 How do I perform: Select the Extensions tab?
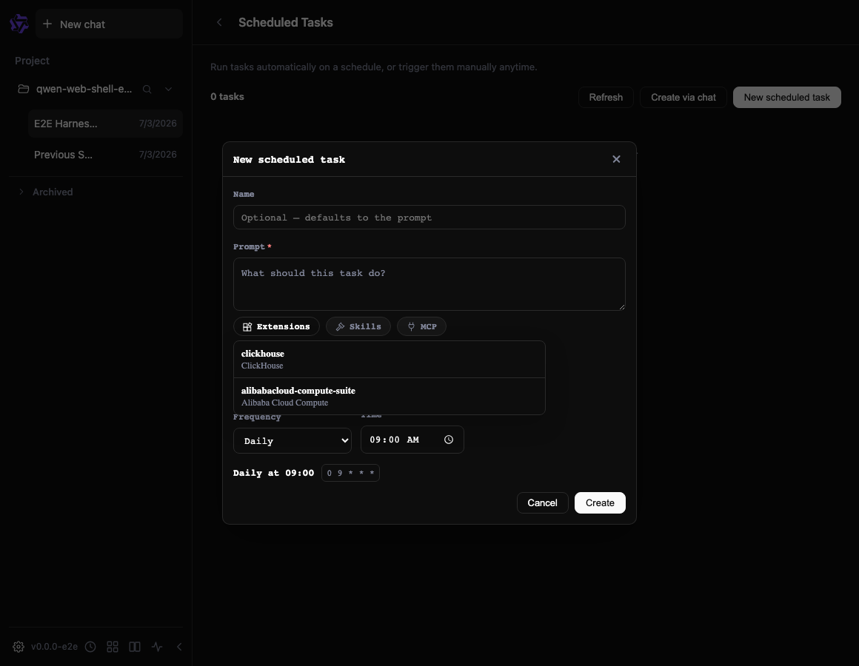(276, 326)
